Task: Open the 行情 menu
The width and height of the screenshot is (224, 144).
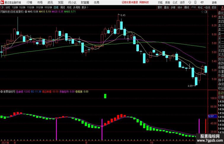Action: (29, 2)
